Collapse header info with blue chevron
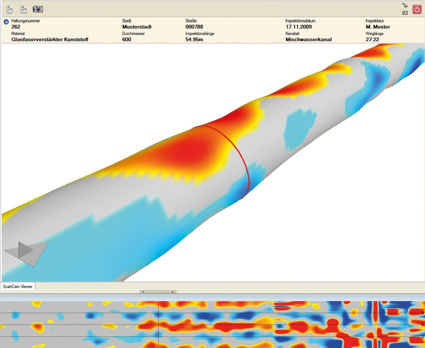 [6, 22]
